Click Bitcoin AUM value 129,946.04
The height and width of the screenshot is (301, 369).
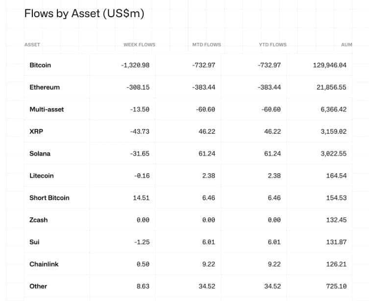pos(330,65)
